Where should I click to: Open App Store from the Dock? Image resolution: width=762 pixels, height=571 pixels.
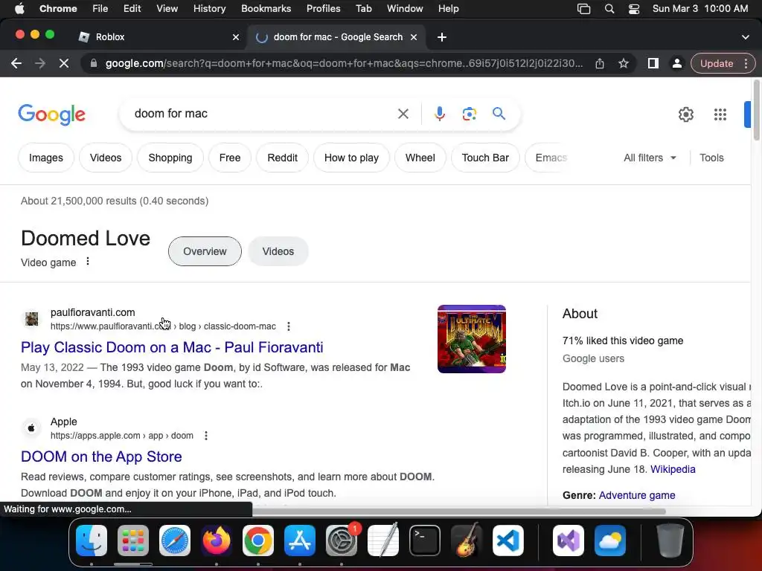coord(299,541)
